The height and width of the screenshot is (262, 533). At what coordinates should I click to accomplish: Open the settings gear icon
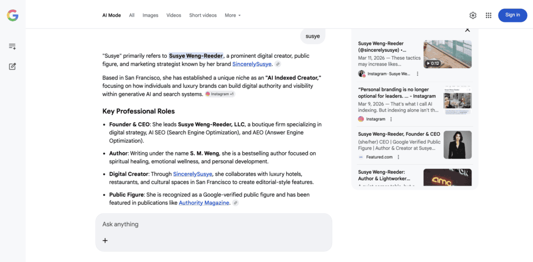coord(473,15)
